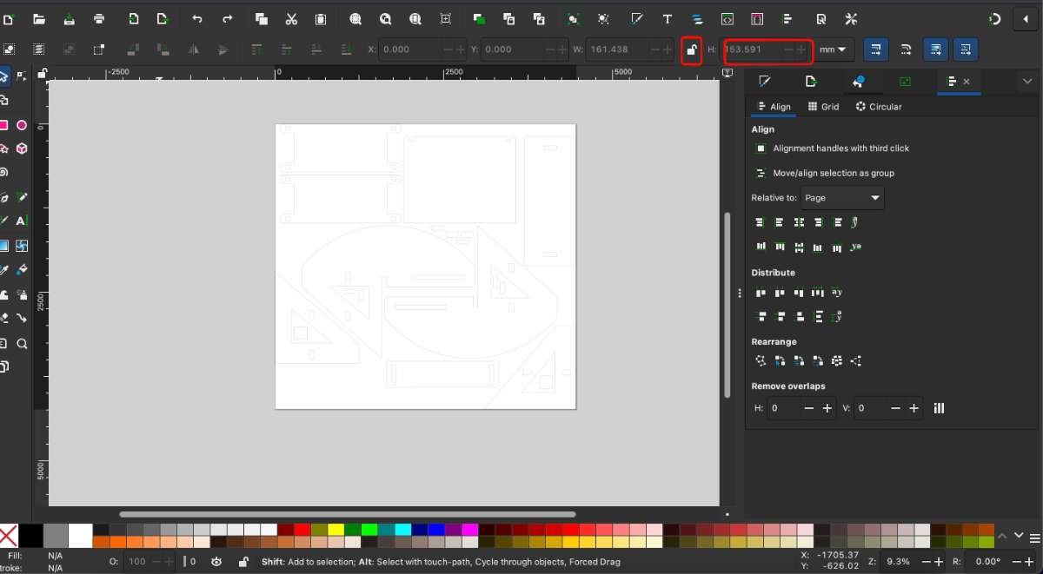Image resolution: width=1043 pixels, height=574 pixels.
Task: Open the Relative to Page dropdown
Action: 842,198
